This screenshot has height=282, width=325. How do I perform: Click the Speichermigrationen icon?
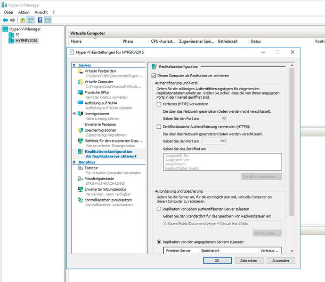[x=80, y=130]
